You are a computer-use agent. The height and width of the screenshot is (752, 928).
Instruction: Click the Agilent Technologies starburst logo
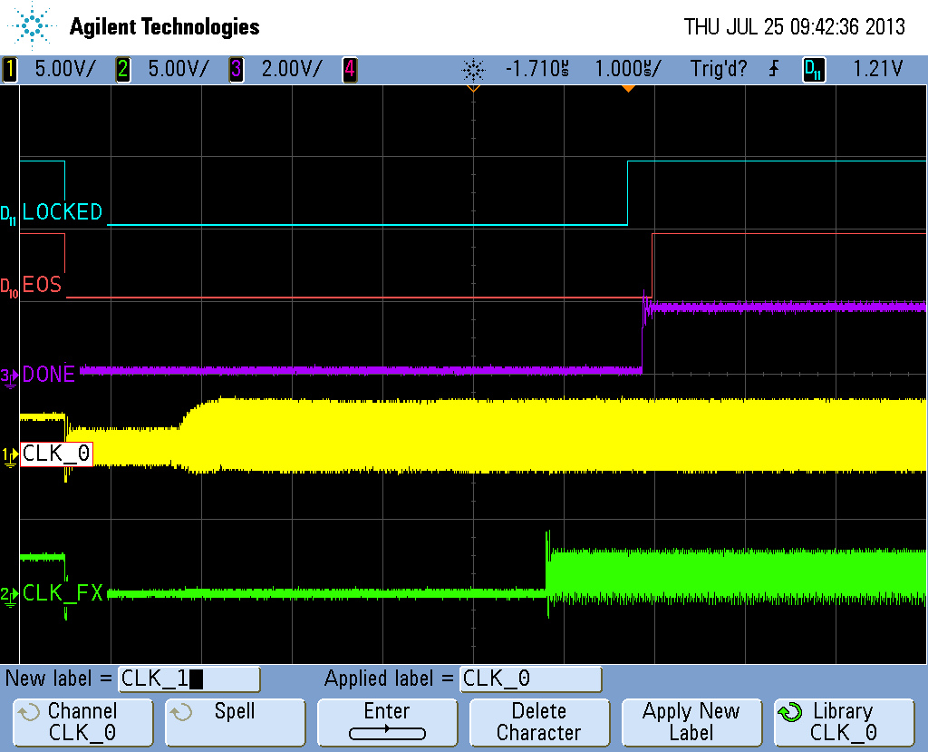34,26
